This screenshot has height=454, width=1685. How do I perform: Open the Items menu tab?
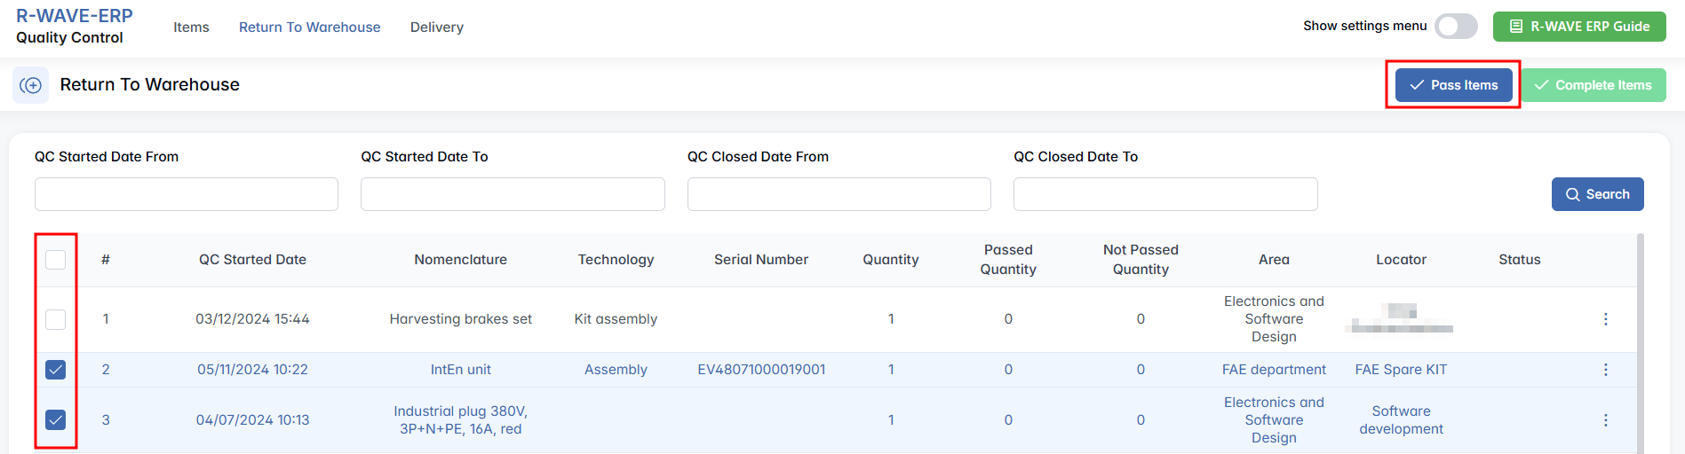191,27
